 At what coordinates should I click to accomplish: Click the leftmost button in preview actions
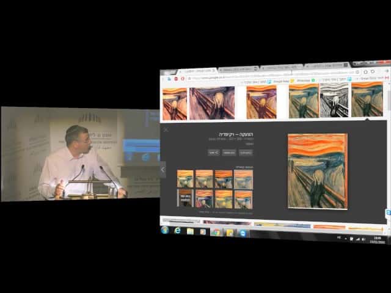(x=214, y=152)
